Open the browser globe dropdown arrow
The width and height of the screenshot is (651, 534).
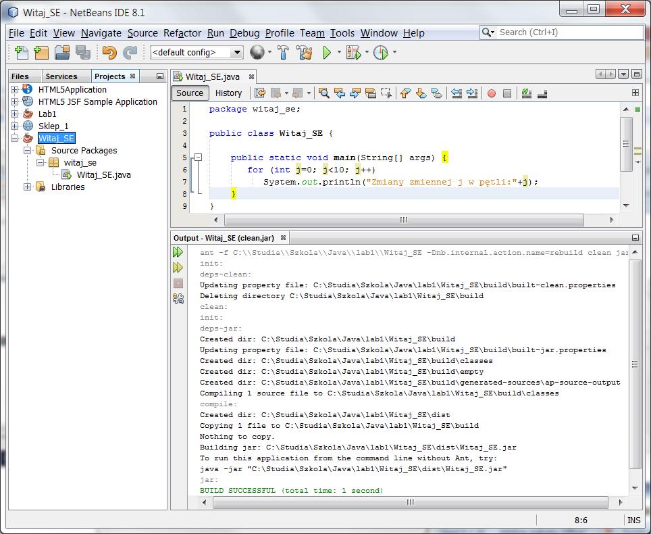[x=269, y=52]
